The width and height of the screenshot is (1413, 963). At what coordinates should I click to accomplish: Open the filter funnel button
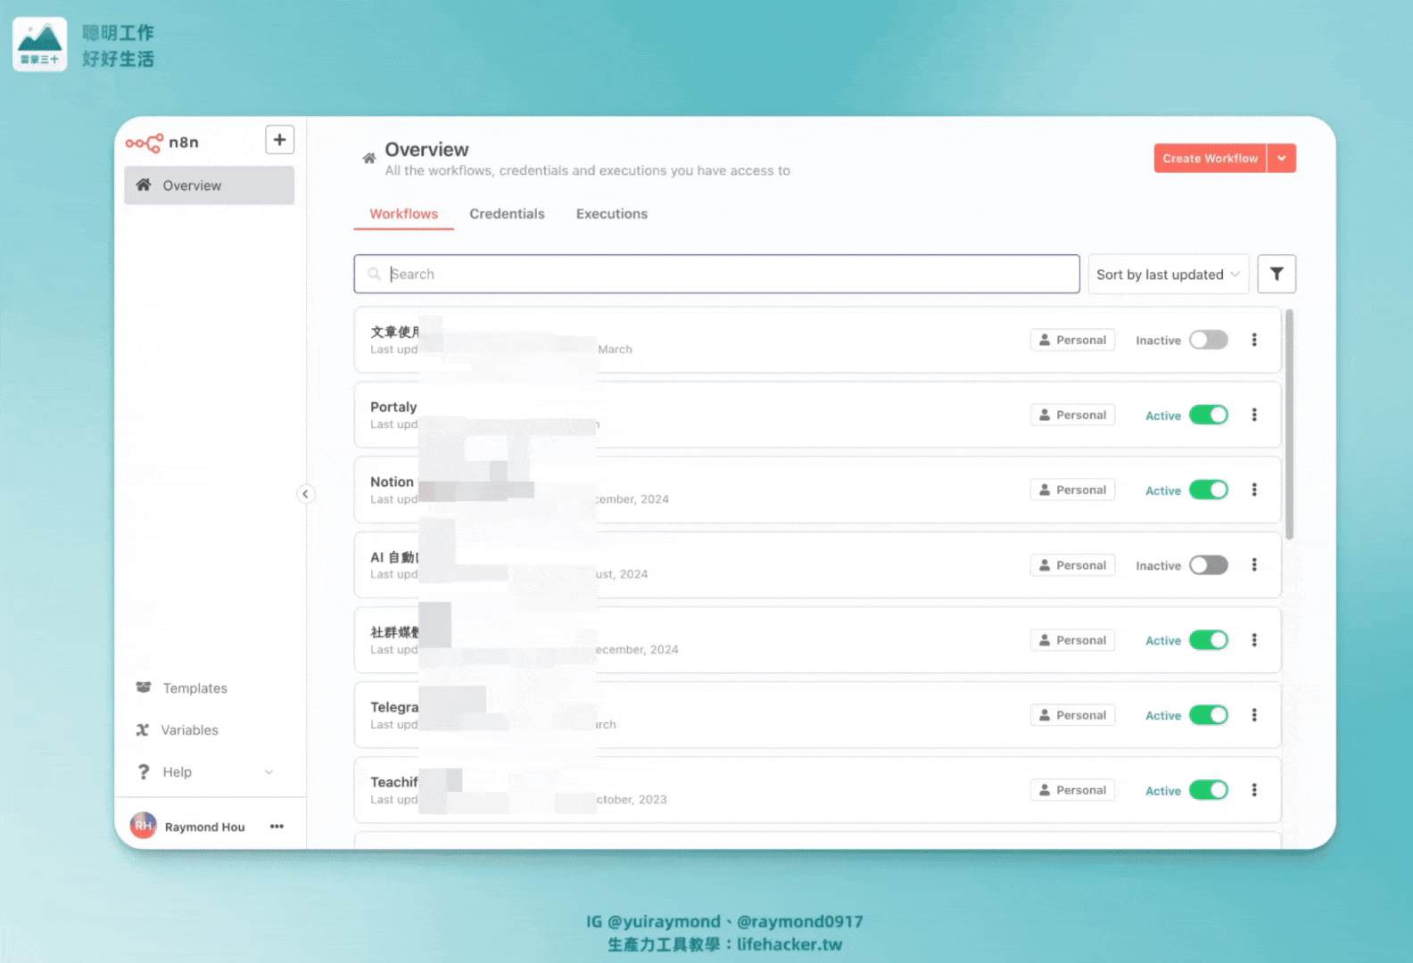tap(1277, 274)
